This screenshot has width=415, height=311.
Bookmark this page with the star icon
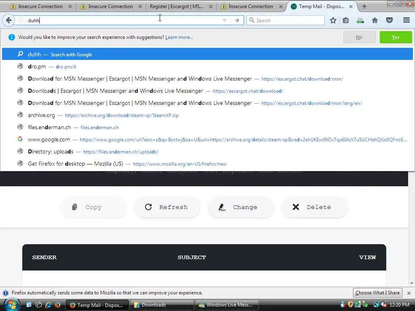pos(333,20)
